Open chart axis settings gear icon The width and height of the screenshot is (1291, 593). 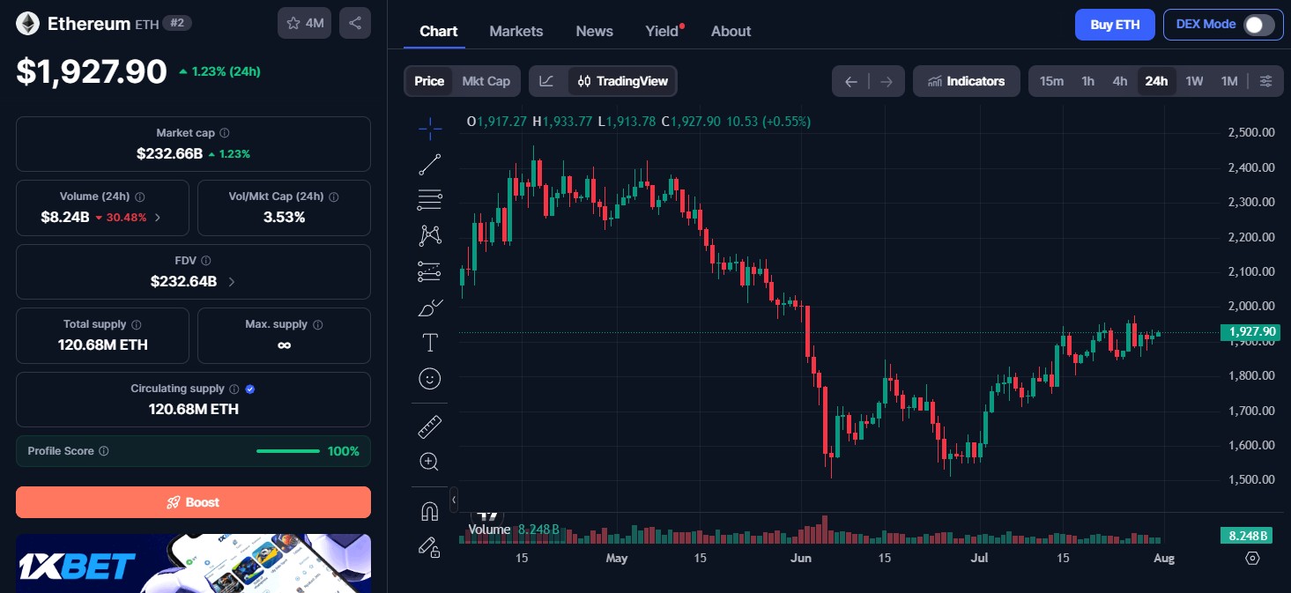1253,558
